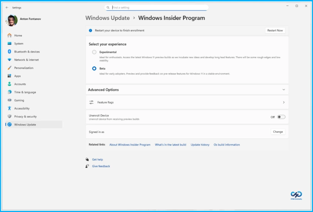Click the Change account button
The width and height of the screenshot is (313, 212).
[278, 132]
